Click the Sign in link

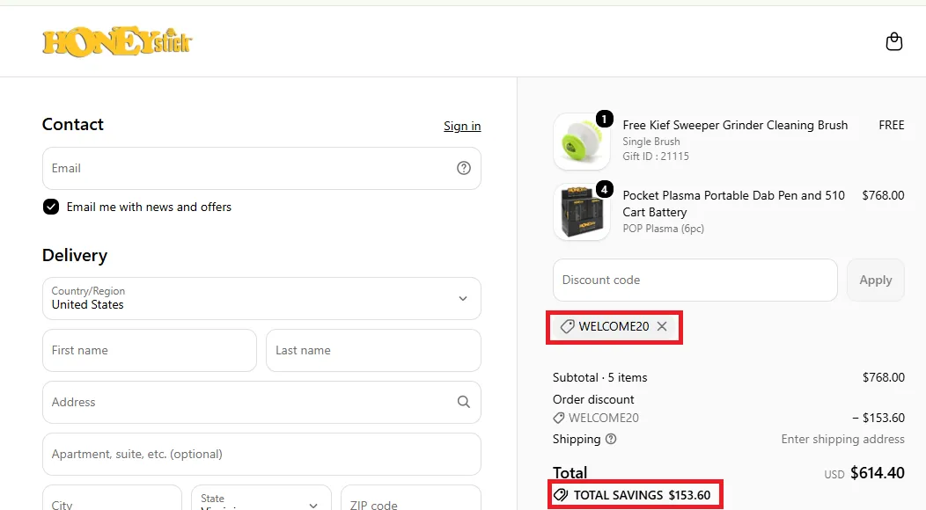coord(462,126)
